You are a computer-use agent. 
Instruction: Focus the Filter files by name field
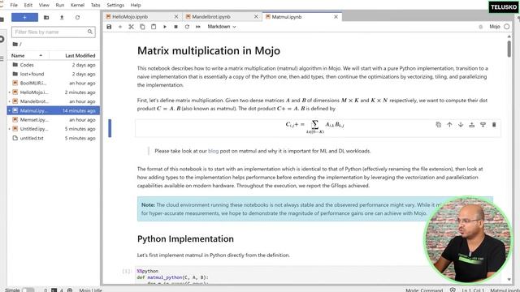(x=54, y=32)
